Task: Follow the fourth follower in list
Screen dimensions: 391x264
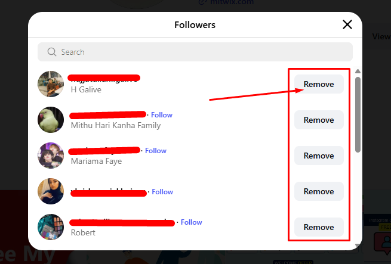Action: tap(162, 192)
